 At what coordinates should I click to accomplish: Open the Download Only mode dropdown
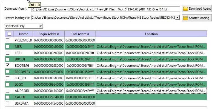(x=24, y=26)
